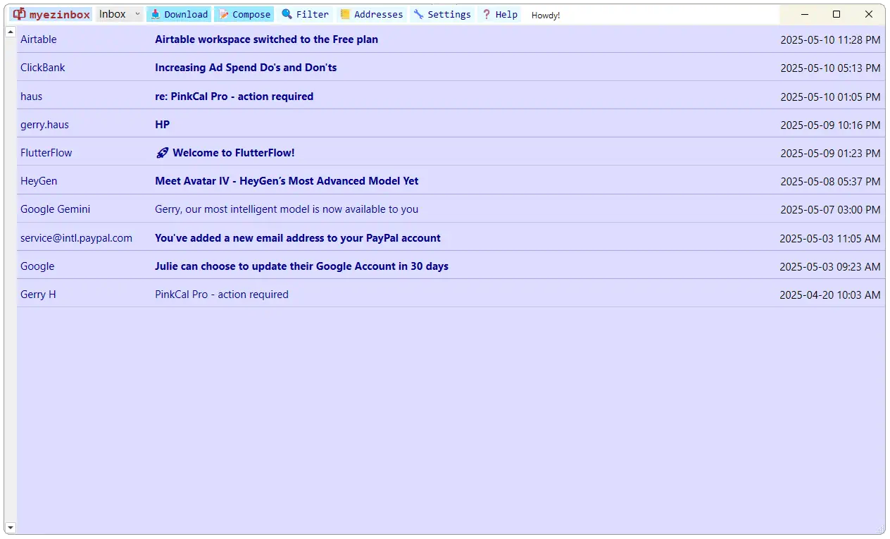Open the PayPal new email address message
The image size is (890, 539).
click(297, 238)
